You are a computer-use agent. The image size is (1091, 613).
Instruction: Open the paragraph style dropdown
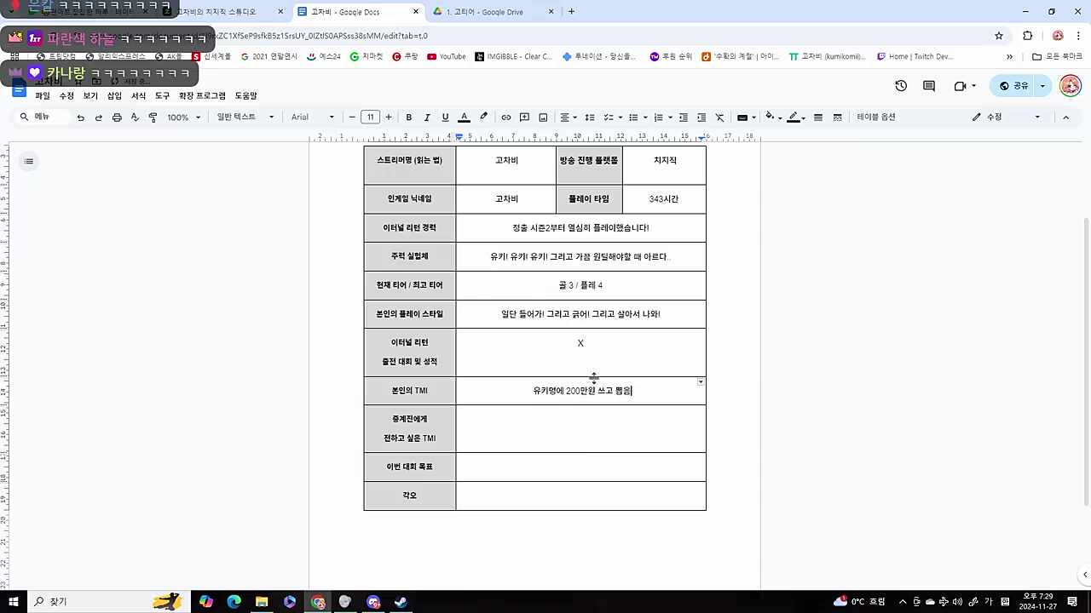[245, 117]
